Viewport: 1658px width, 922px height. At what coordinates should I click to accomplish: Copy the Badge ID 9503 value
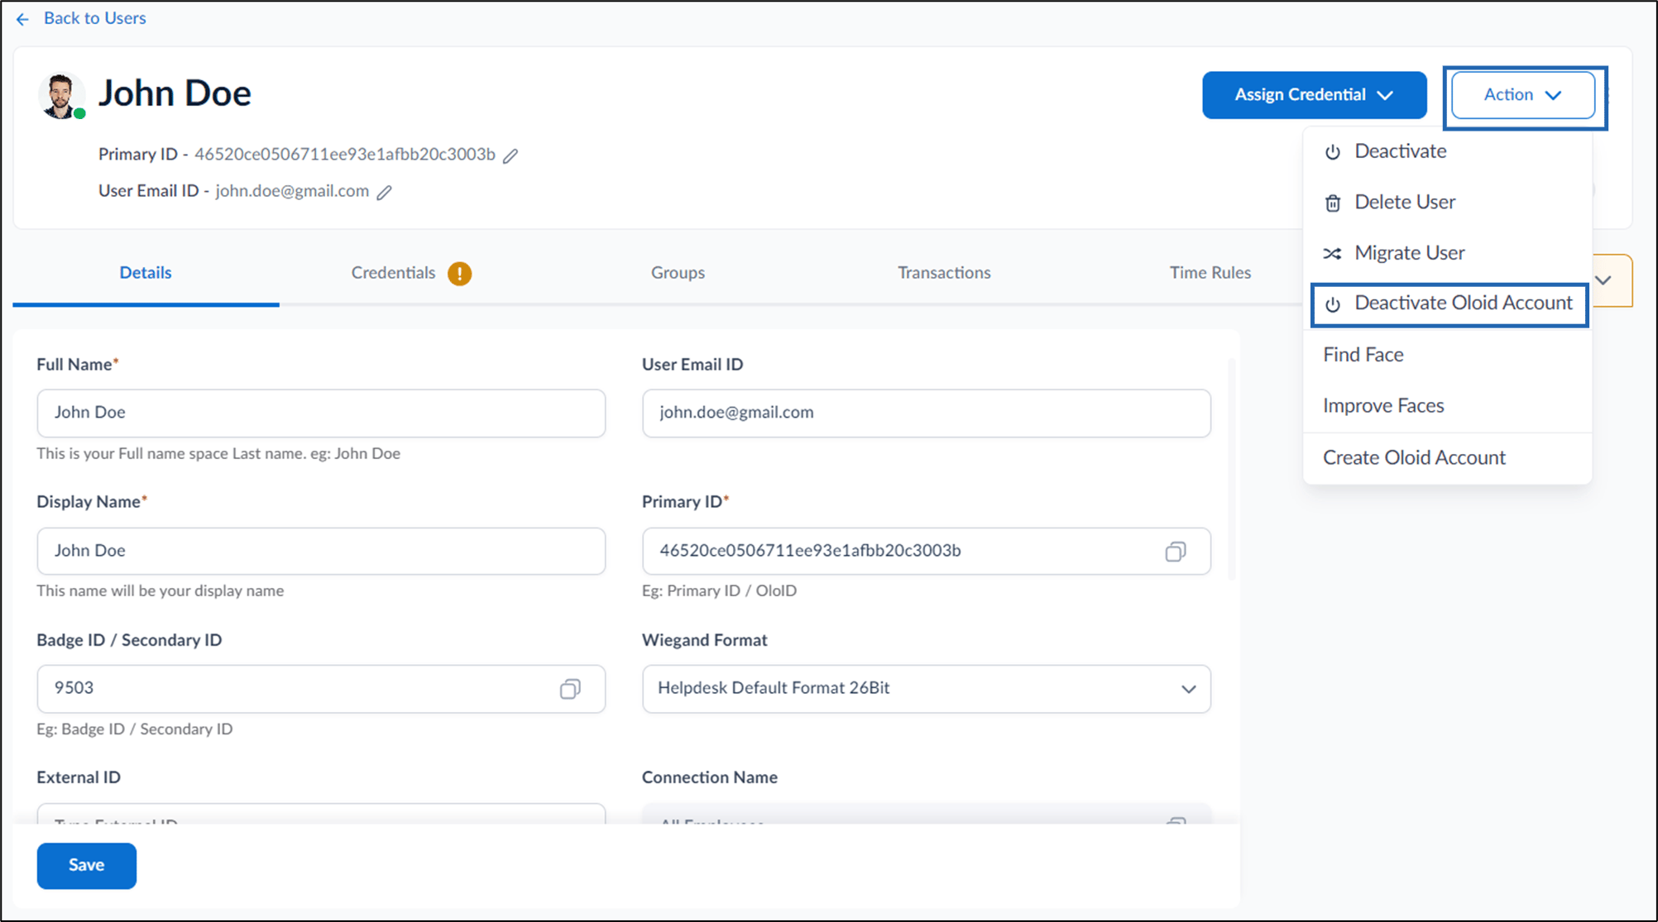pos(570,689)
